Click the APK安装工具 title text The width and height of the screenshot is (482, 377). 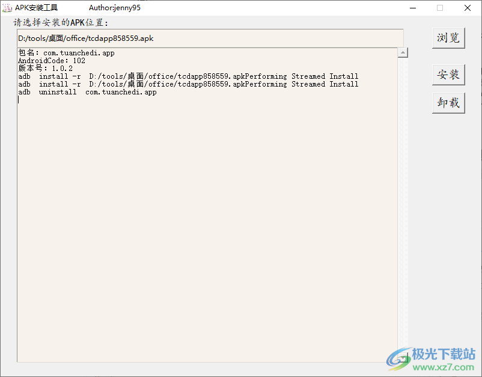pos(37,8)
